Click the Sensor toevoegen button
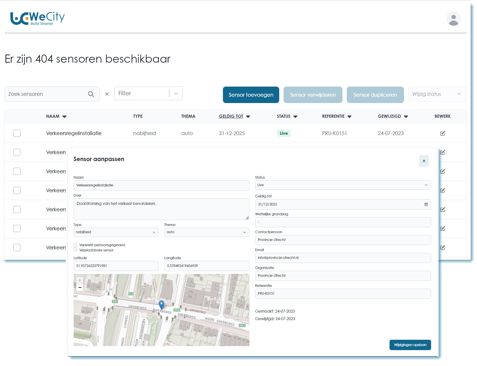Screen dimensions: 477x366 point(251,95)
